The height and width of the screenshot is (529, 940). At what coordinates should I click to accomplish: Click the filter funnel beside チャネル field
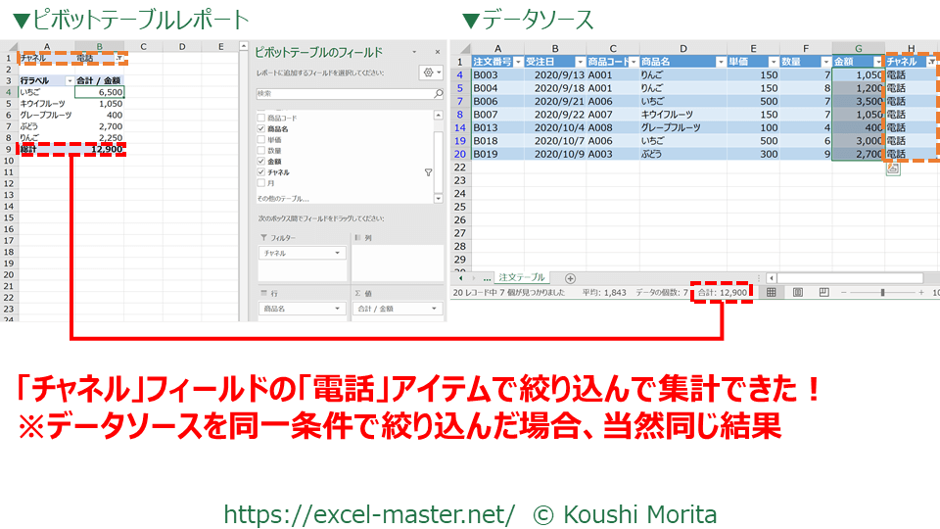click(428, 172)
